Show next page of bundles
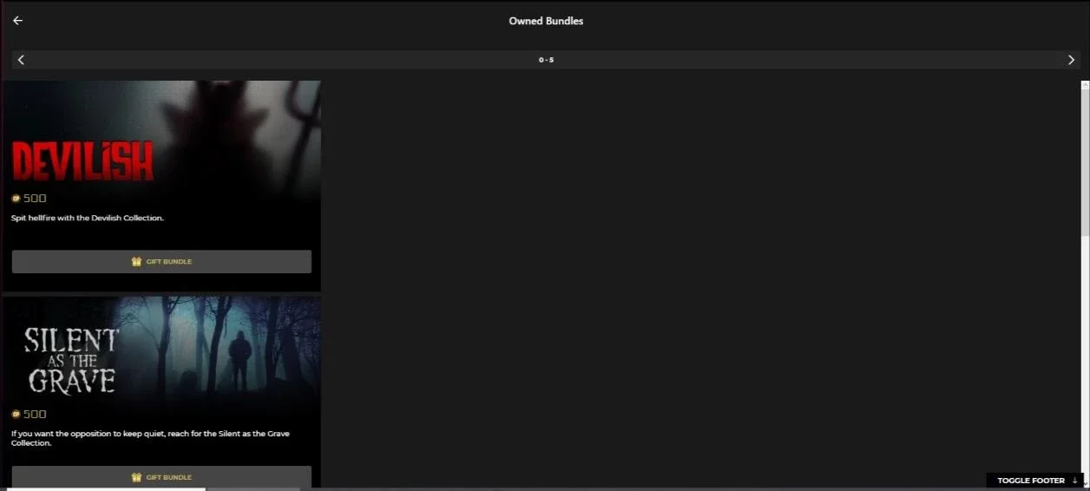This screenshot has height=491, width=1090. point(1071,60)
